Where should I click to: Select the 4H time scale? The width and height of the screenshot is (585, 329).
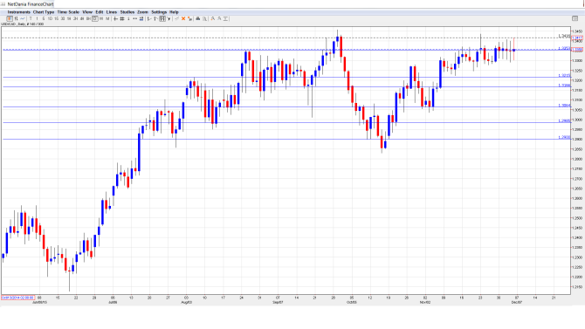(x=82, y=18)
